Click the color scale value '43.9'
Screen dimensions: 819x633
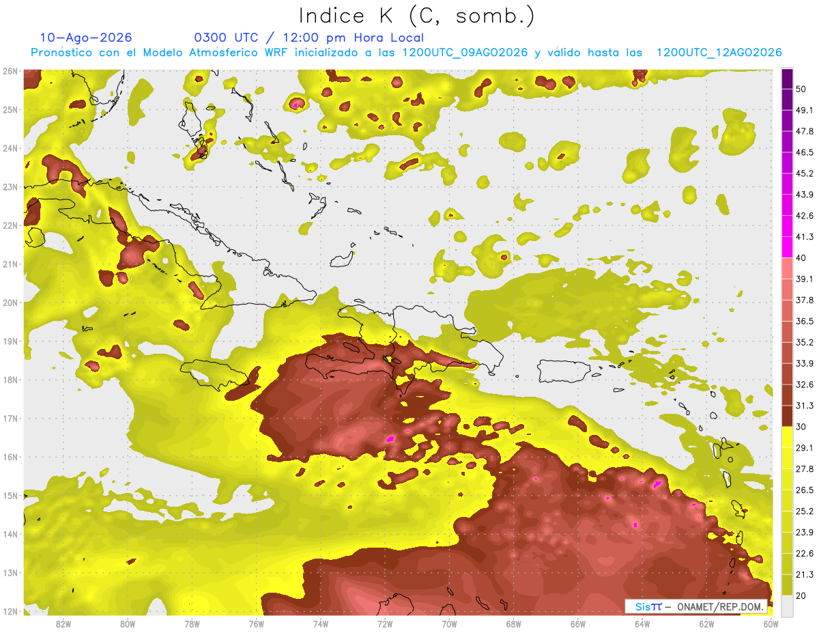[804, 195]
